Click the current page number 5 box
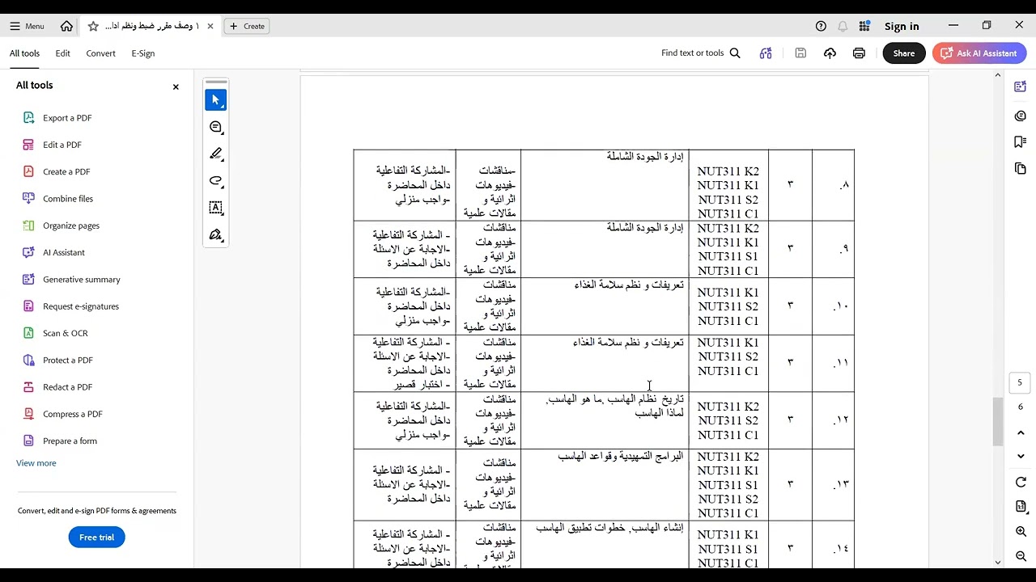 [x=1020, y=383]
